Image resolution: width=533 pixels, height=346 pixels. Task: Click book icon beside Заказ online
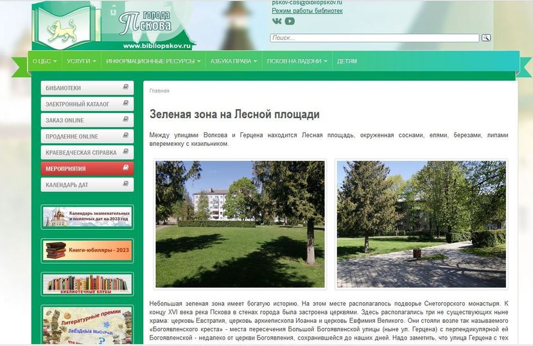[x=126, y=119]
